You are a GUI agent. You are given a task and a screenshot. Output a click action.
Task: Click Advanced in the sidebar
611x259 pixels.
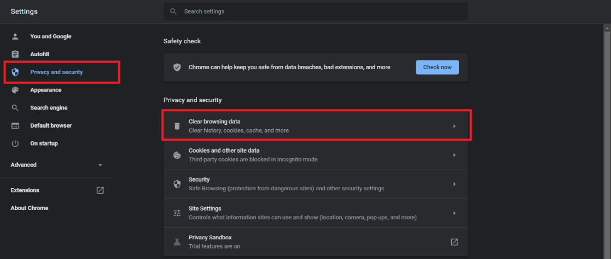pos(24,165)
